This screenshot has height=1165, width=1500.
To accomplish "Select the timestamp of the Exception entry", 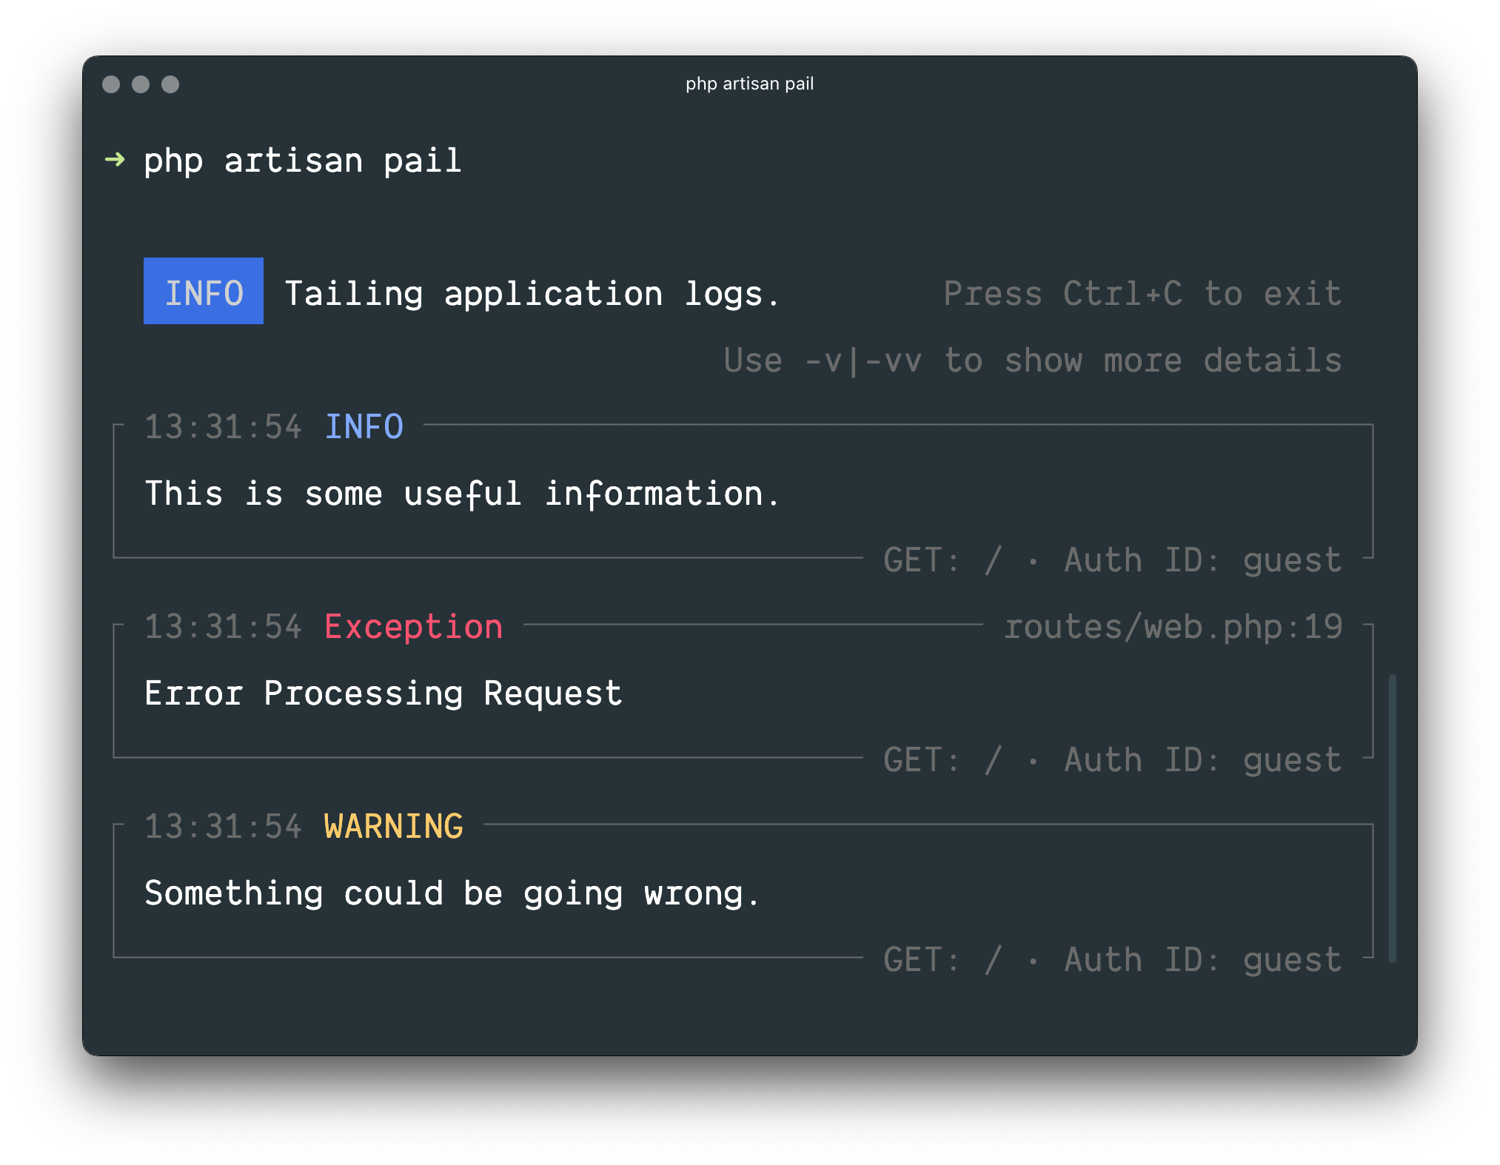I will pyautogui.click(x=223, y=626).
